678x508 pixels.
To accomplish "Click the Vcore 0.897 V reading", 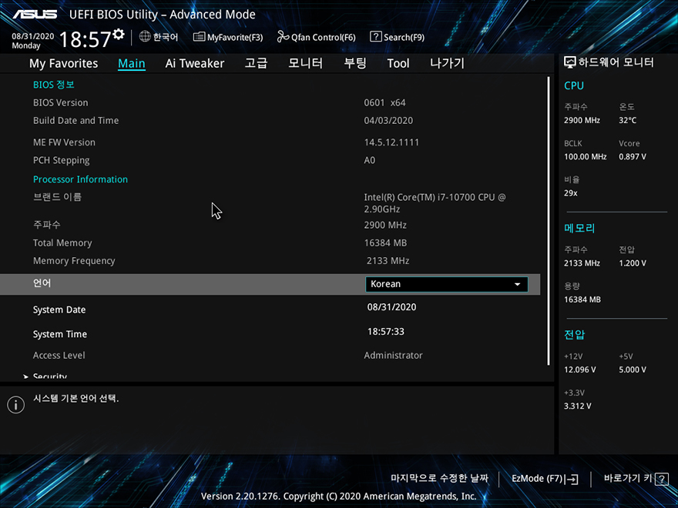I will [633, 157].
